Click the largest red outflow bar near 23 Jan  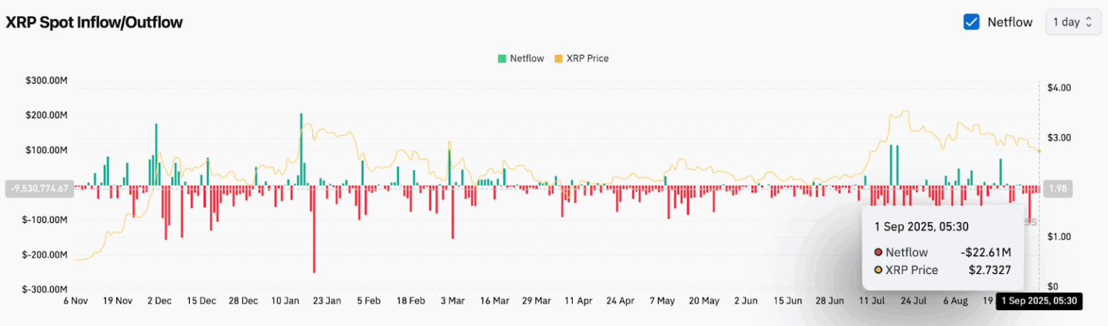point(314,231)
